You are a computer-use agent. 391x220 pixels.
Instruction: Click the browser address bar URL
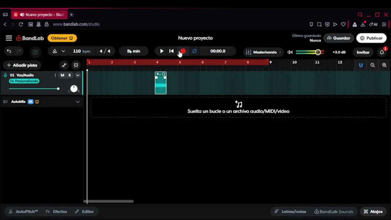76,24
